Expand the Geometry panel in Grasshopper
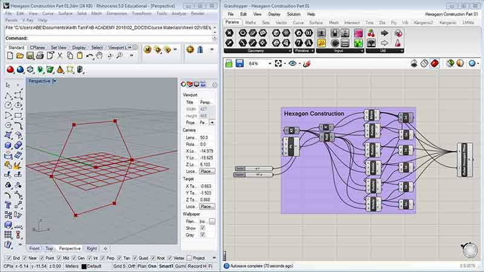Viewport: 484px width, 272px height. click(x=290, y=51)
